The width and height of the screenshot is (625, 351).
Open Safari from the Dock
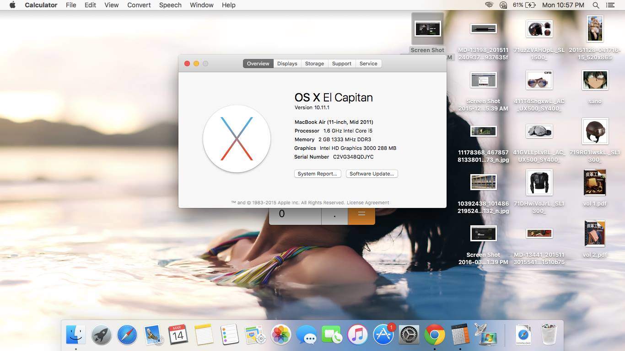tap(127, 335)
